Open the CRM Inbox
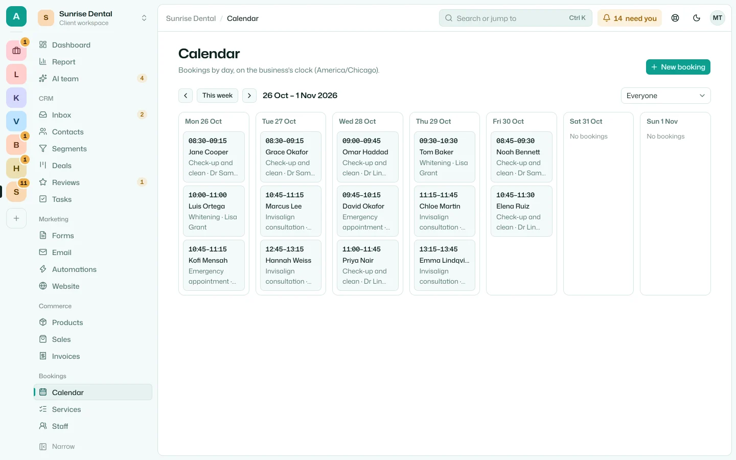 click(93, 115)
